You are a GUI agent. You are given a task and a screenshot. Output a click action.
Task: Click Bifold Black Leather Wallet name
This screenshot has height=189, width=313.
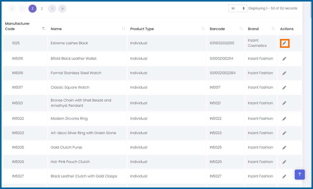pos(74,58)
